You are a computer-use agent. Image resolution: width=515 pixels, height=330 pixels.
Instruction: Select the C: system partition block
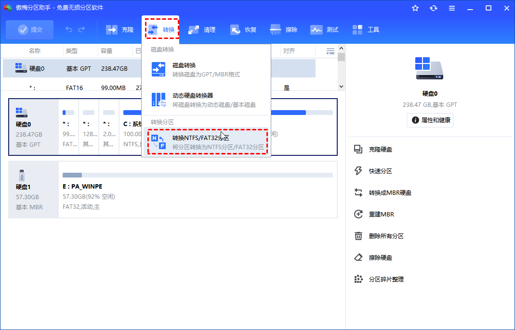click(131, 127)
